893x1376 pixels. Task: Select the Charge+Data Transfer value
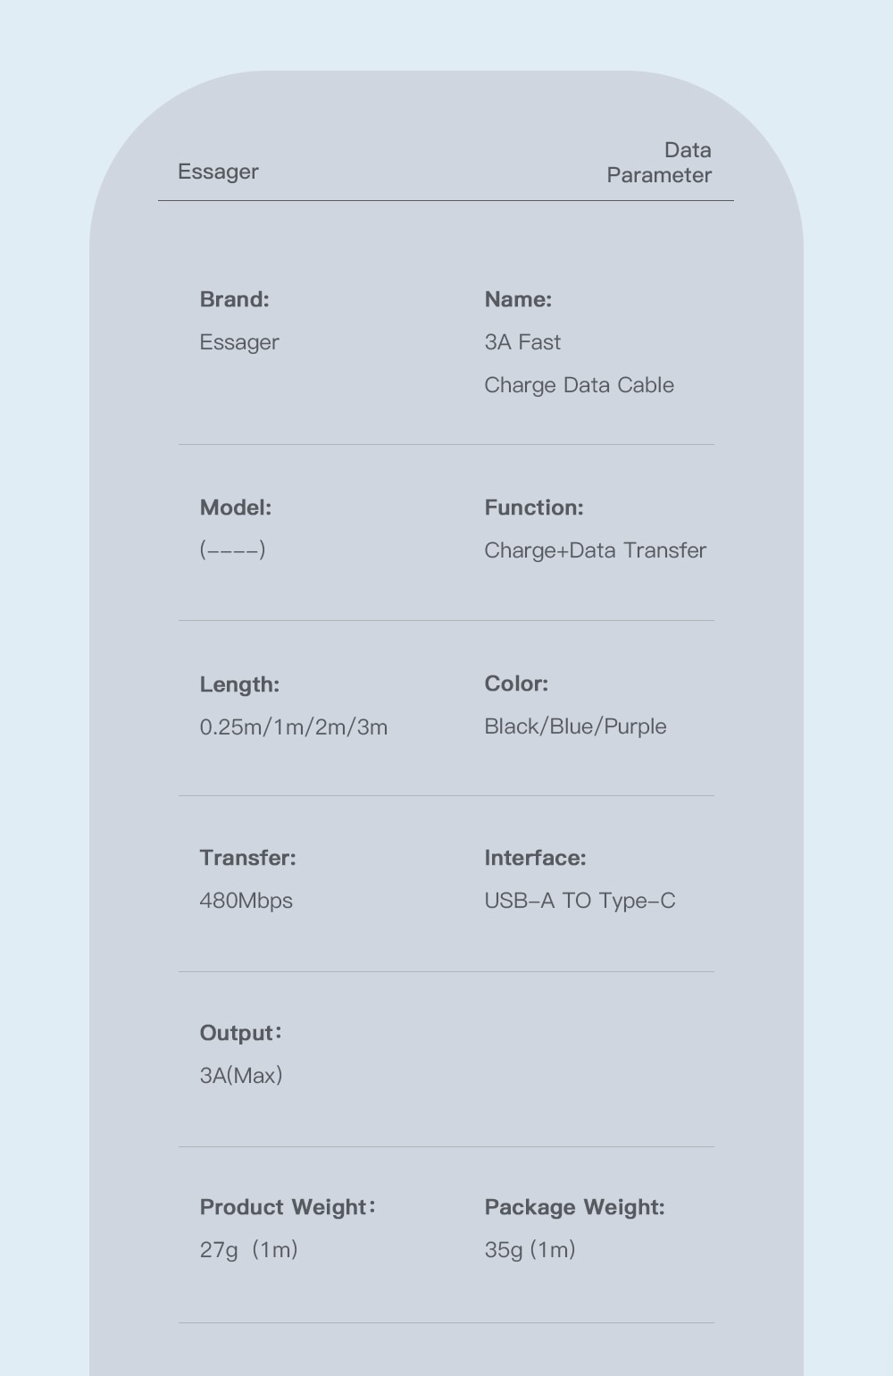(x=595, y=550)
